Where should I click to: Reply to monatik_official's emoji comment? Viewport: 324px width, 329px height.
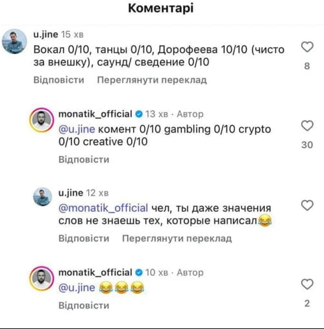84,305
